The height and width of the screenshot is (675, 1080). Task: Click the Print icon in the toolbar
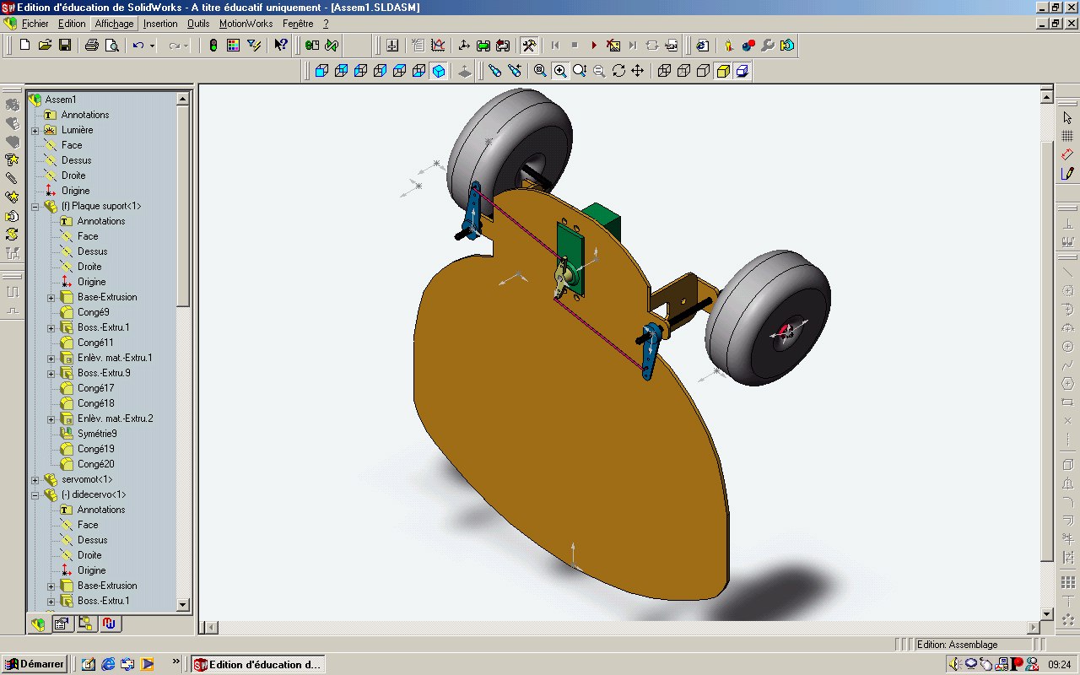click(92, 46)
